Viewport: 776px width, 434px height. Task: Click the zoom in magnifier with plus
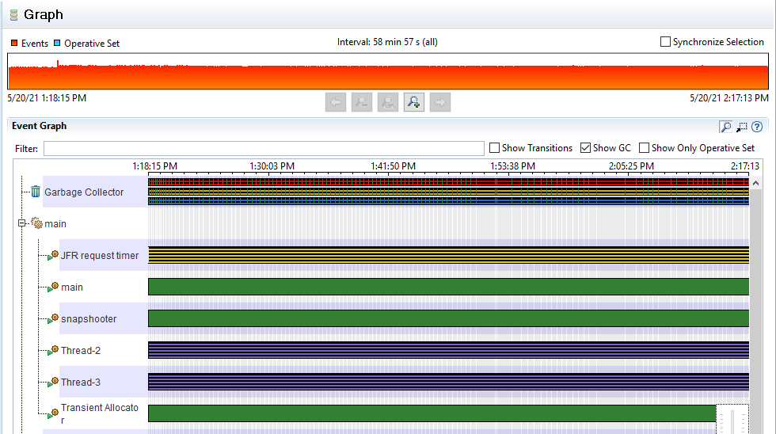click(x=413, y=102)
